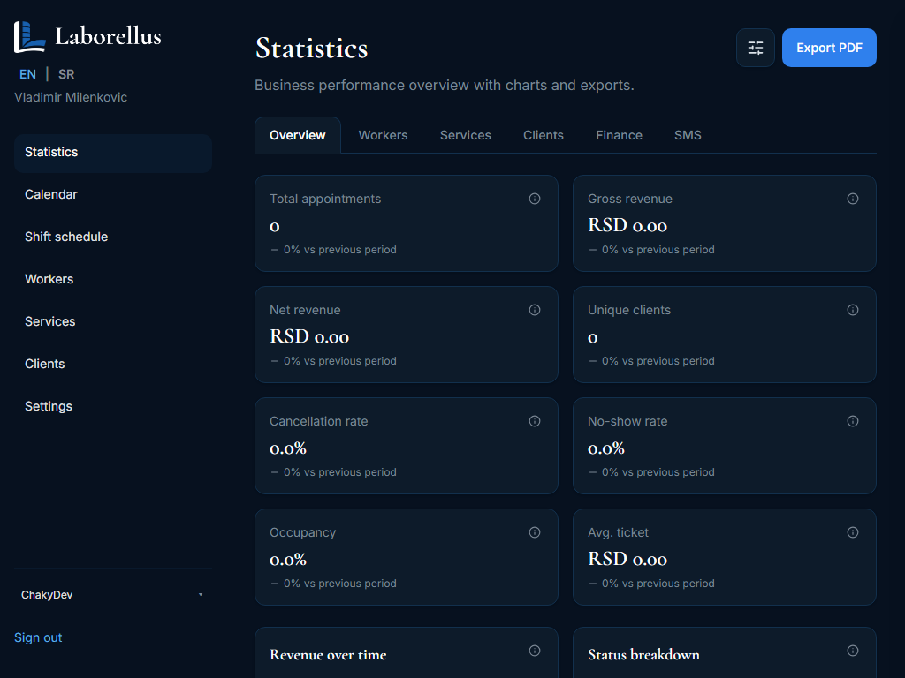Expand the ChakyDev business dropdown
Screen dimensions: 905x678
112,595
